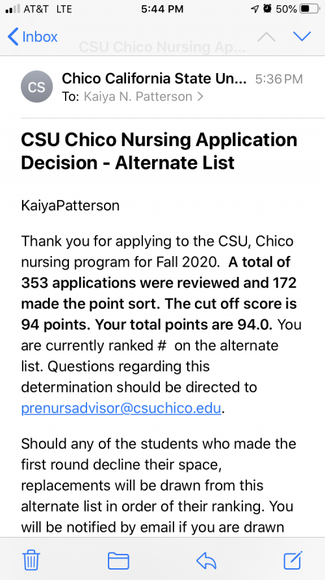
Task: Tap sender Chico California State Un...
Action: tap(154, 78)
